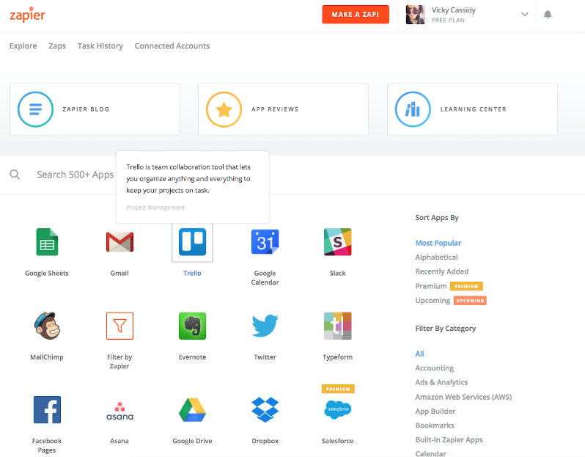Open the Slack app icon
Viewport: 585px width, 457px height.
(x=338, y=242)
